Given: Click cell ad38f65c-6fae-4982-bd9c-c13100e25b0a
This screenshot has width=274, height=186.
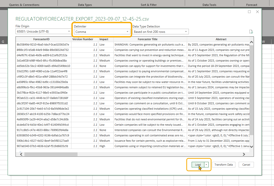Looking at the screenshot, I should point(43,82).
